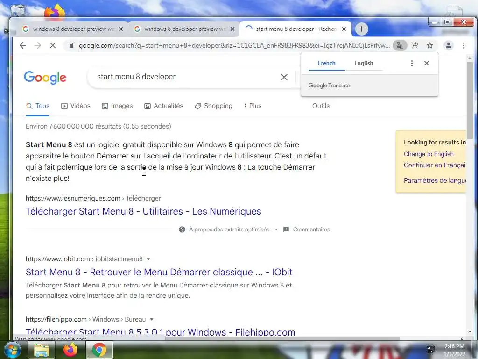Expand the Plus more filters menu
Viewport: 478px width, 359px height.
point(253,106)
